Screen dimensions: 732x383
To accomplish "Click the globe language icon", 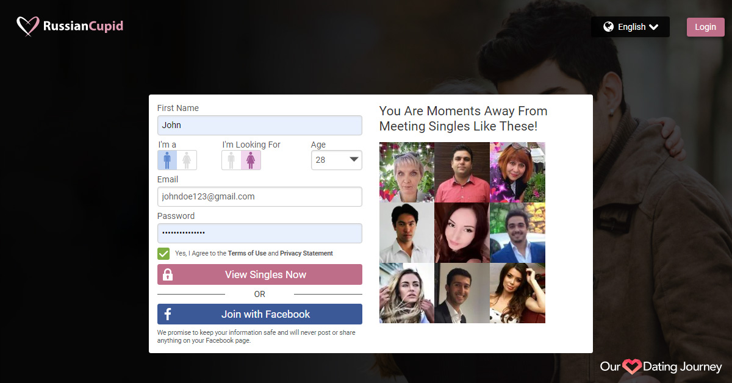I will 608,27.
